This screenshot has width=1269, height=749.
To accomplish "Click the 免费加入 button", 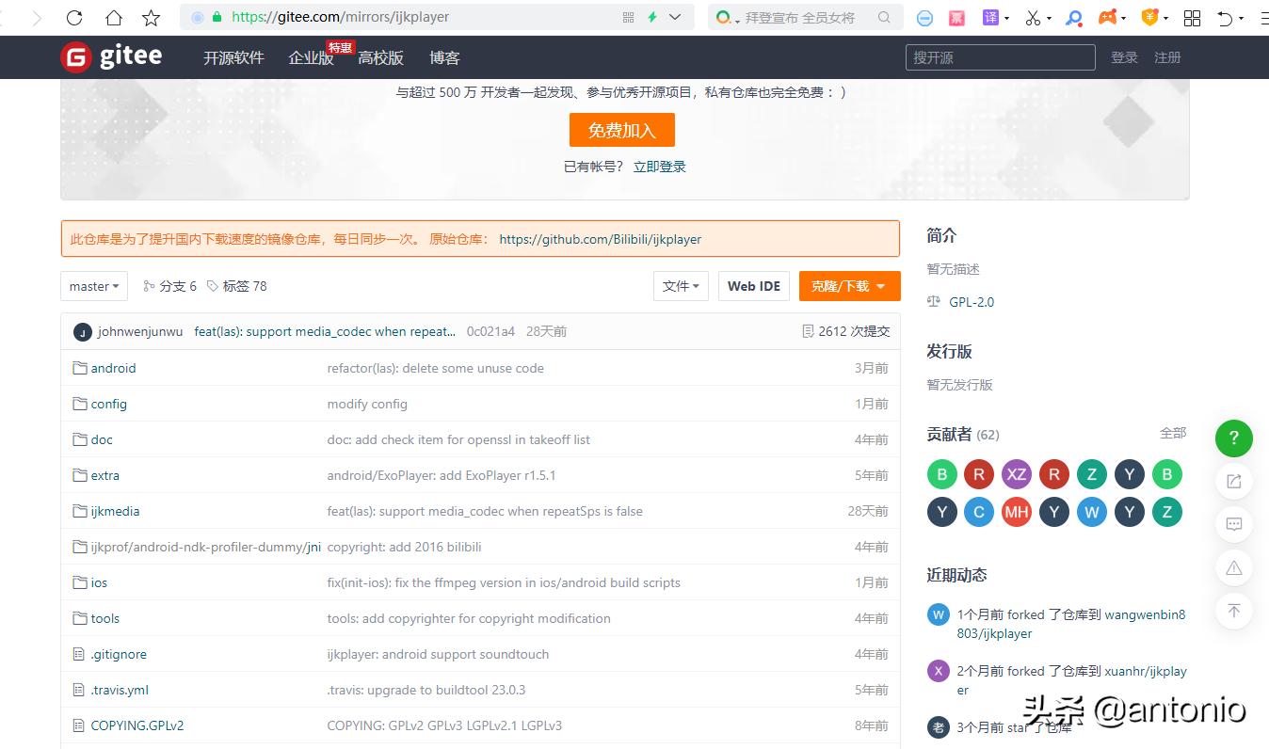I will pyautogui.click(x=621, y=130).
